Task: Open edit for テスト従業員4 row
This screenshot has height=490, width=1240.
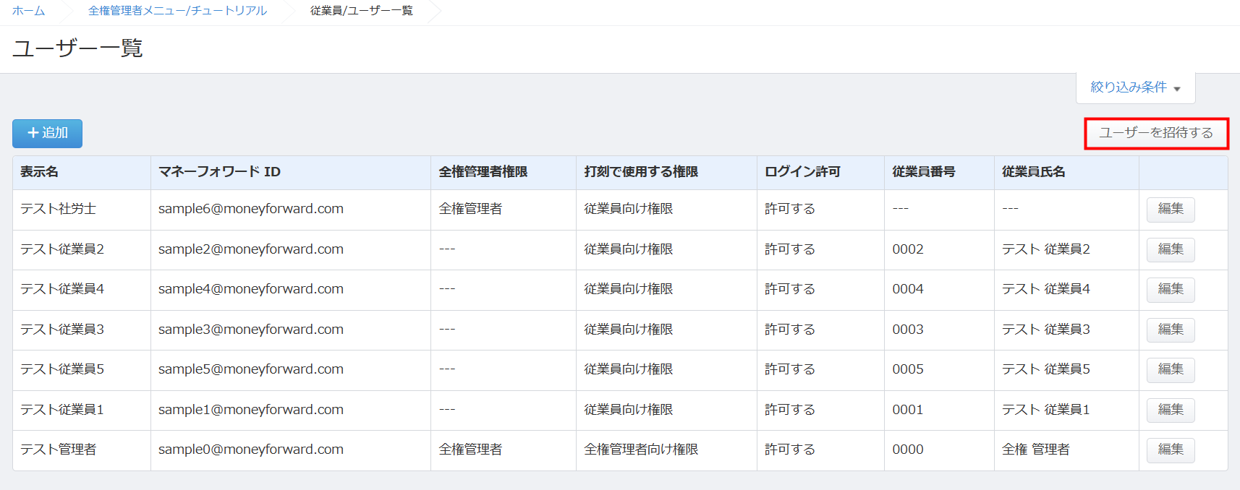Action: [x=1170, y=289]
